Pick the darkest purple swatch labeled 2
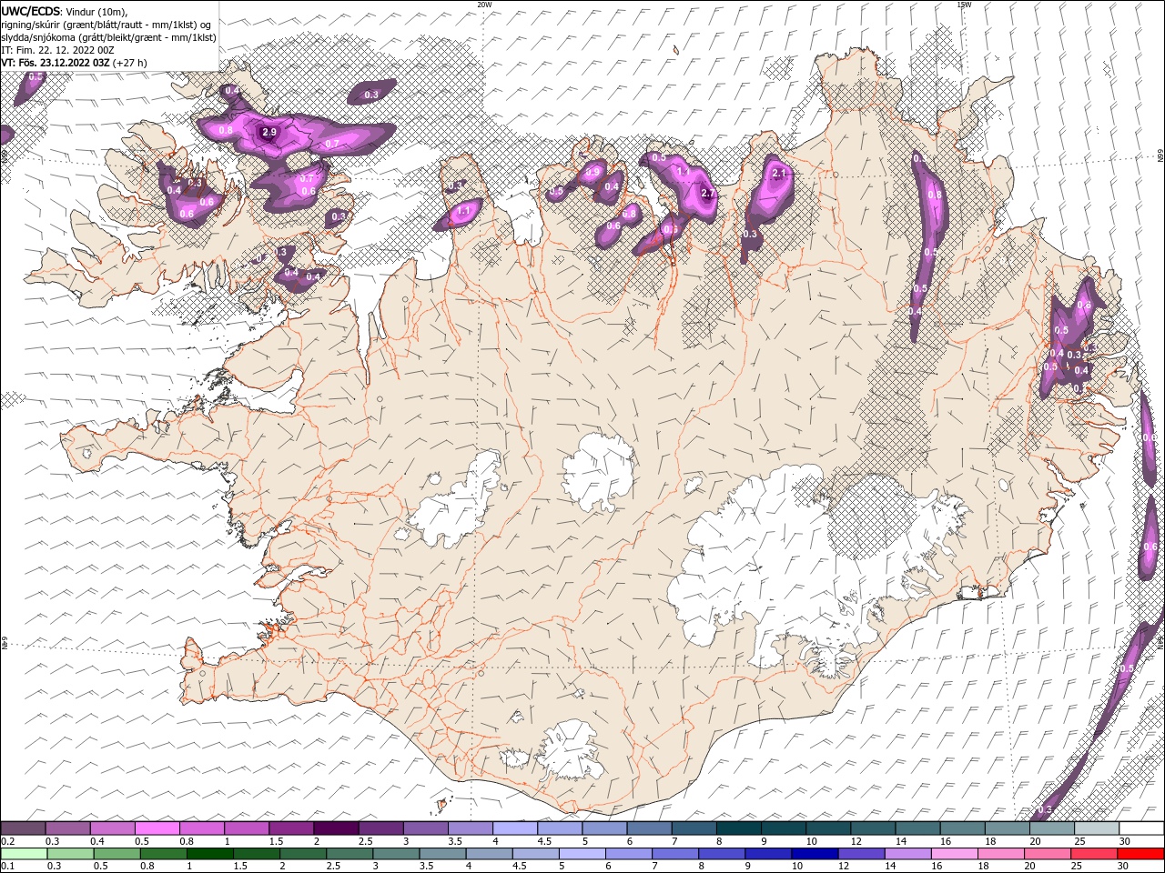This screenshot has width=1165, height=873. pyautogui.click(x=337, y=828)
